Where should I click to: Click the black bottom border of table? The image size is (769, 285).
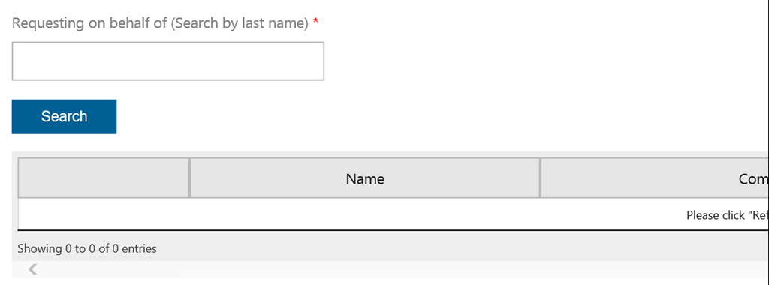click(392, 229)
